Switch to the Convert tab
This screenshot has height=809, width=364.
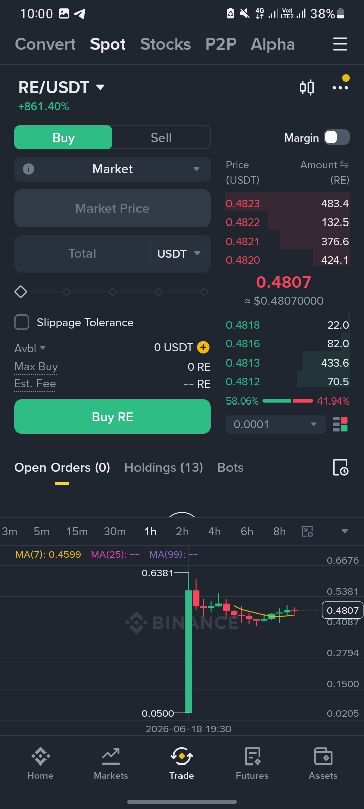45,44
